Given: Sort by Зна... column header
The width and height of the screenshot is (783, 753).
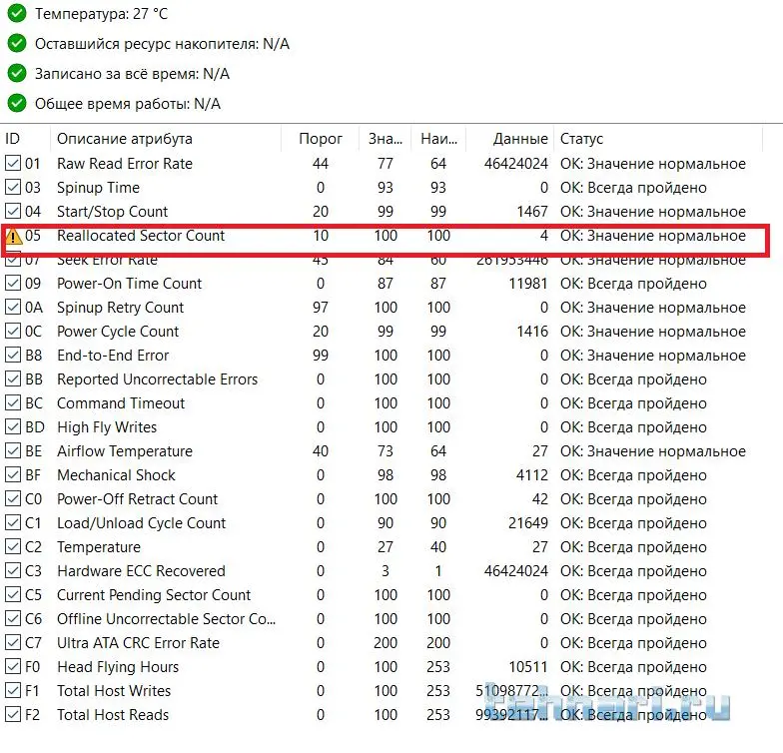Looking at the screenshot, I should pyautogui.click(x=386, y=139).
